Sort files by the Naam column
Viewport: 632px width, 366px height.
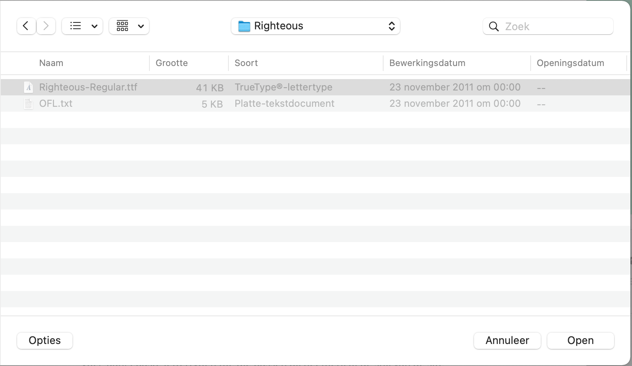[x=51, y=63]
